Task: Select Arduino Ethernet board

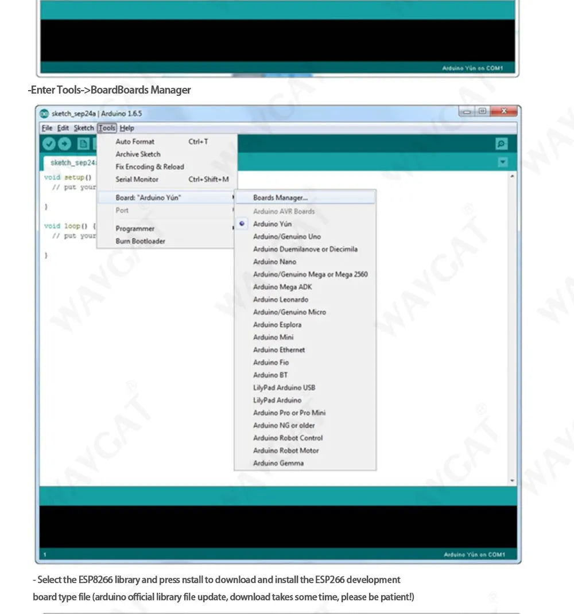Action: pos(305,349)
